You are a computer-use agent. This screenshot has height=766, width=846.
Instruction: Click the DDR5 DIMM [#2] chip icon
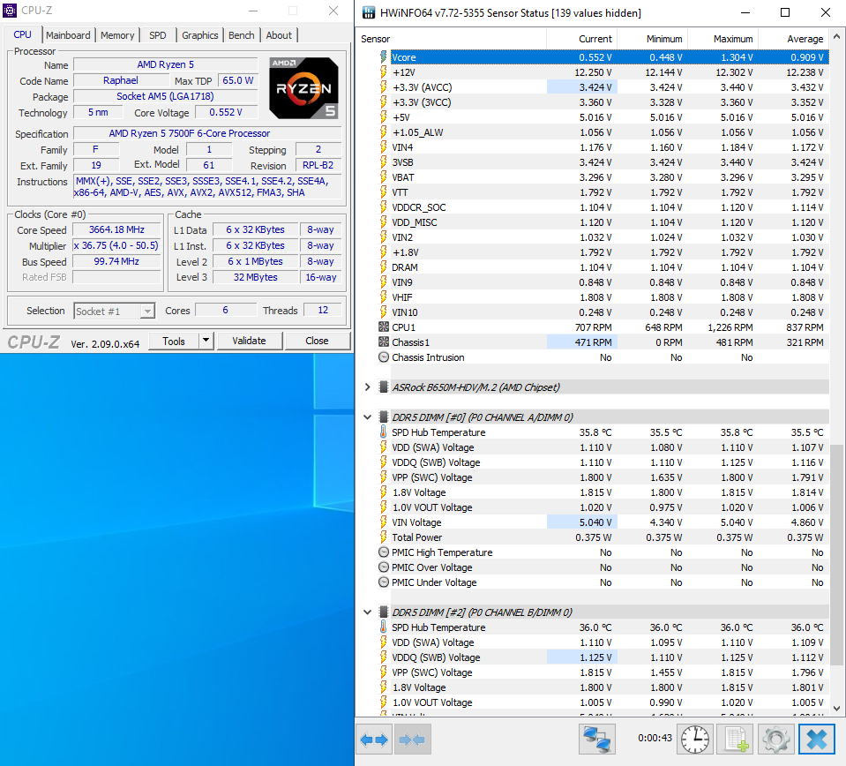point(383,612)
